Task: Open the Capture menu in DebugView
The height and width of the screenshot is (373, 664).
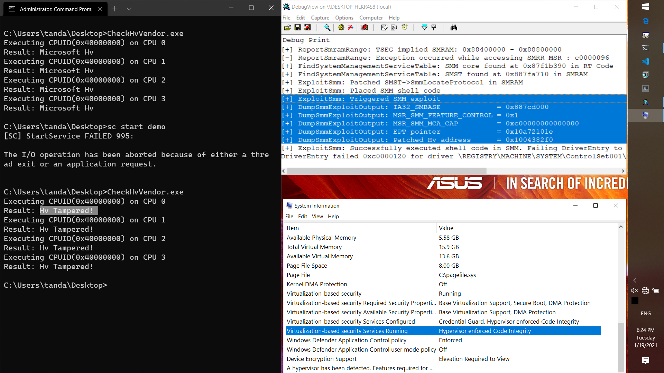Action: 320,18
